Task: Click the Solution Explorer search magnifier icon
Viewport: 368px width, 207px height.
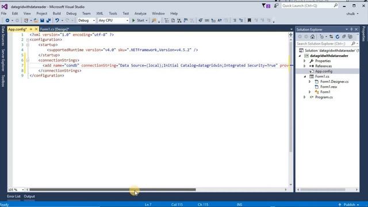Action: point(353,44)
